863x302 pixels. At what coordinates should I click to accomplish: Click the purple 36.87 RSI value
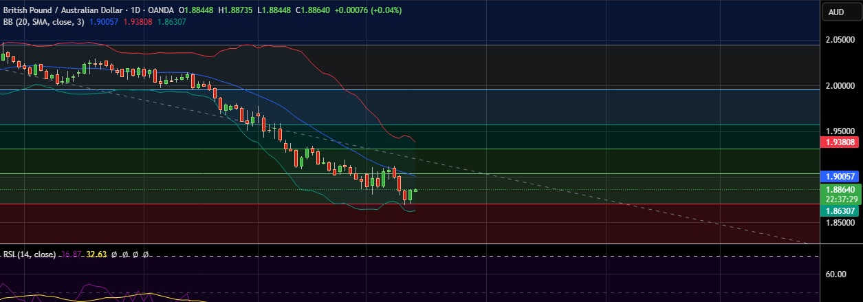pos(72,254)
